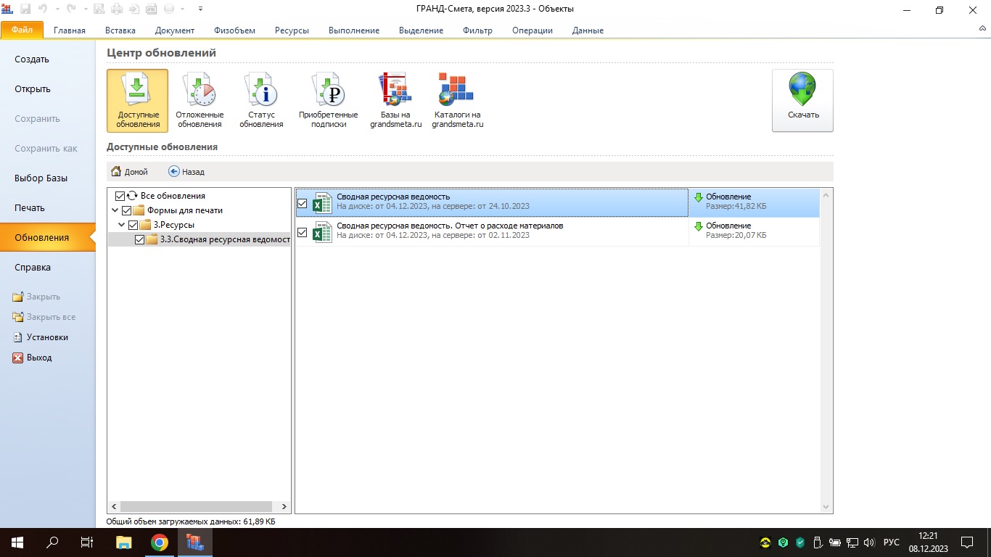Uncheck the 3.Ресурсы checkbox
This screenshot has width=991, height=557.
pyautogui.click(x=133, y=225)
